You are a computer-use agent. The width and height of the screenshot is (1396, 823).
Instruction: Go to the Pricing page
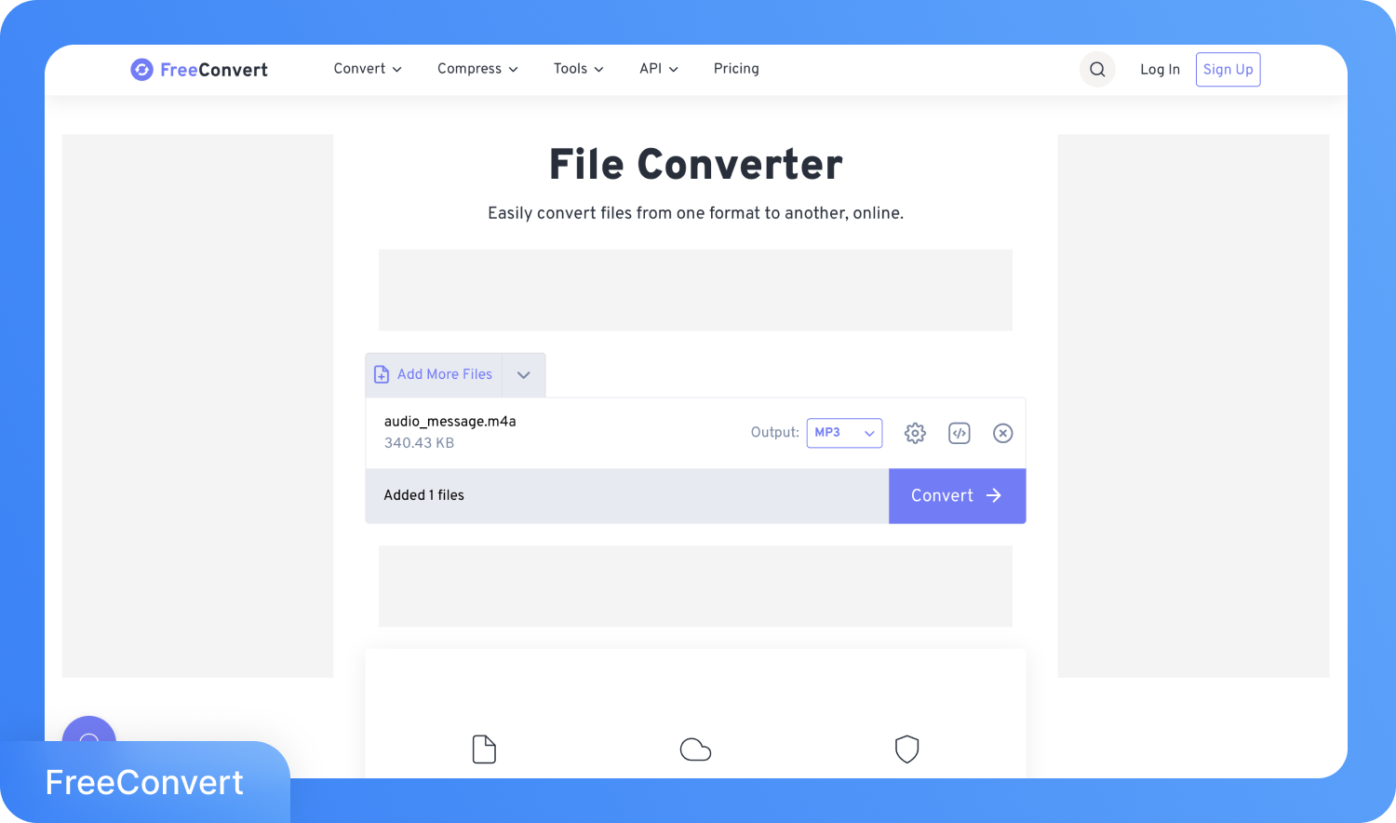[x=736, y=69]
